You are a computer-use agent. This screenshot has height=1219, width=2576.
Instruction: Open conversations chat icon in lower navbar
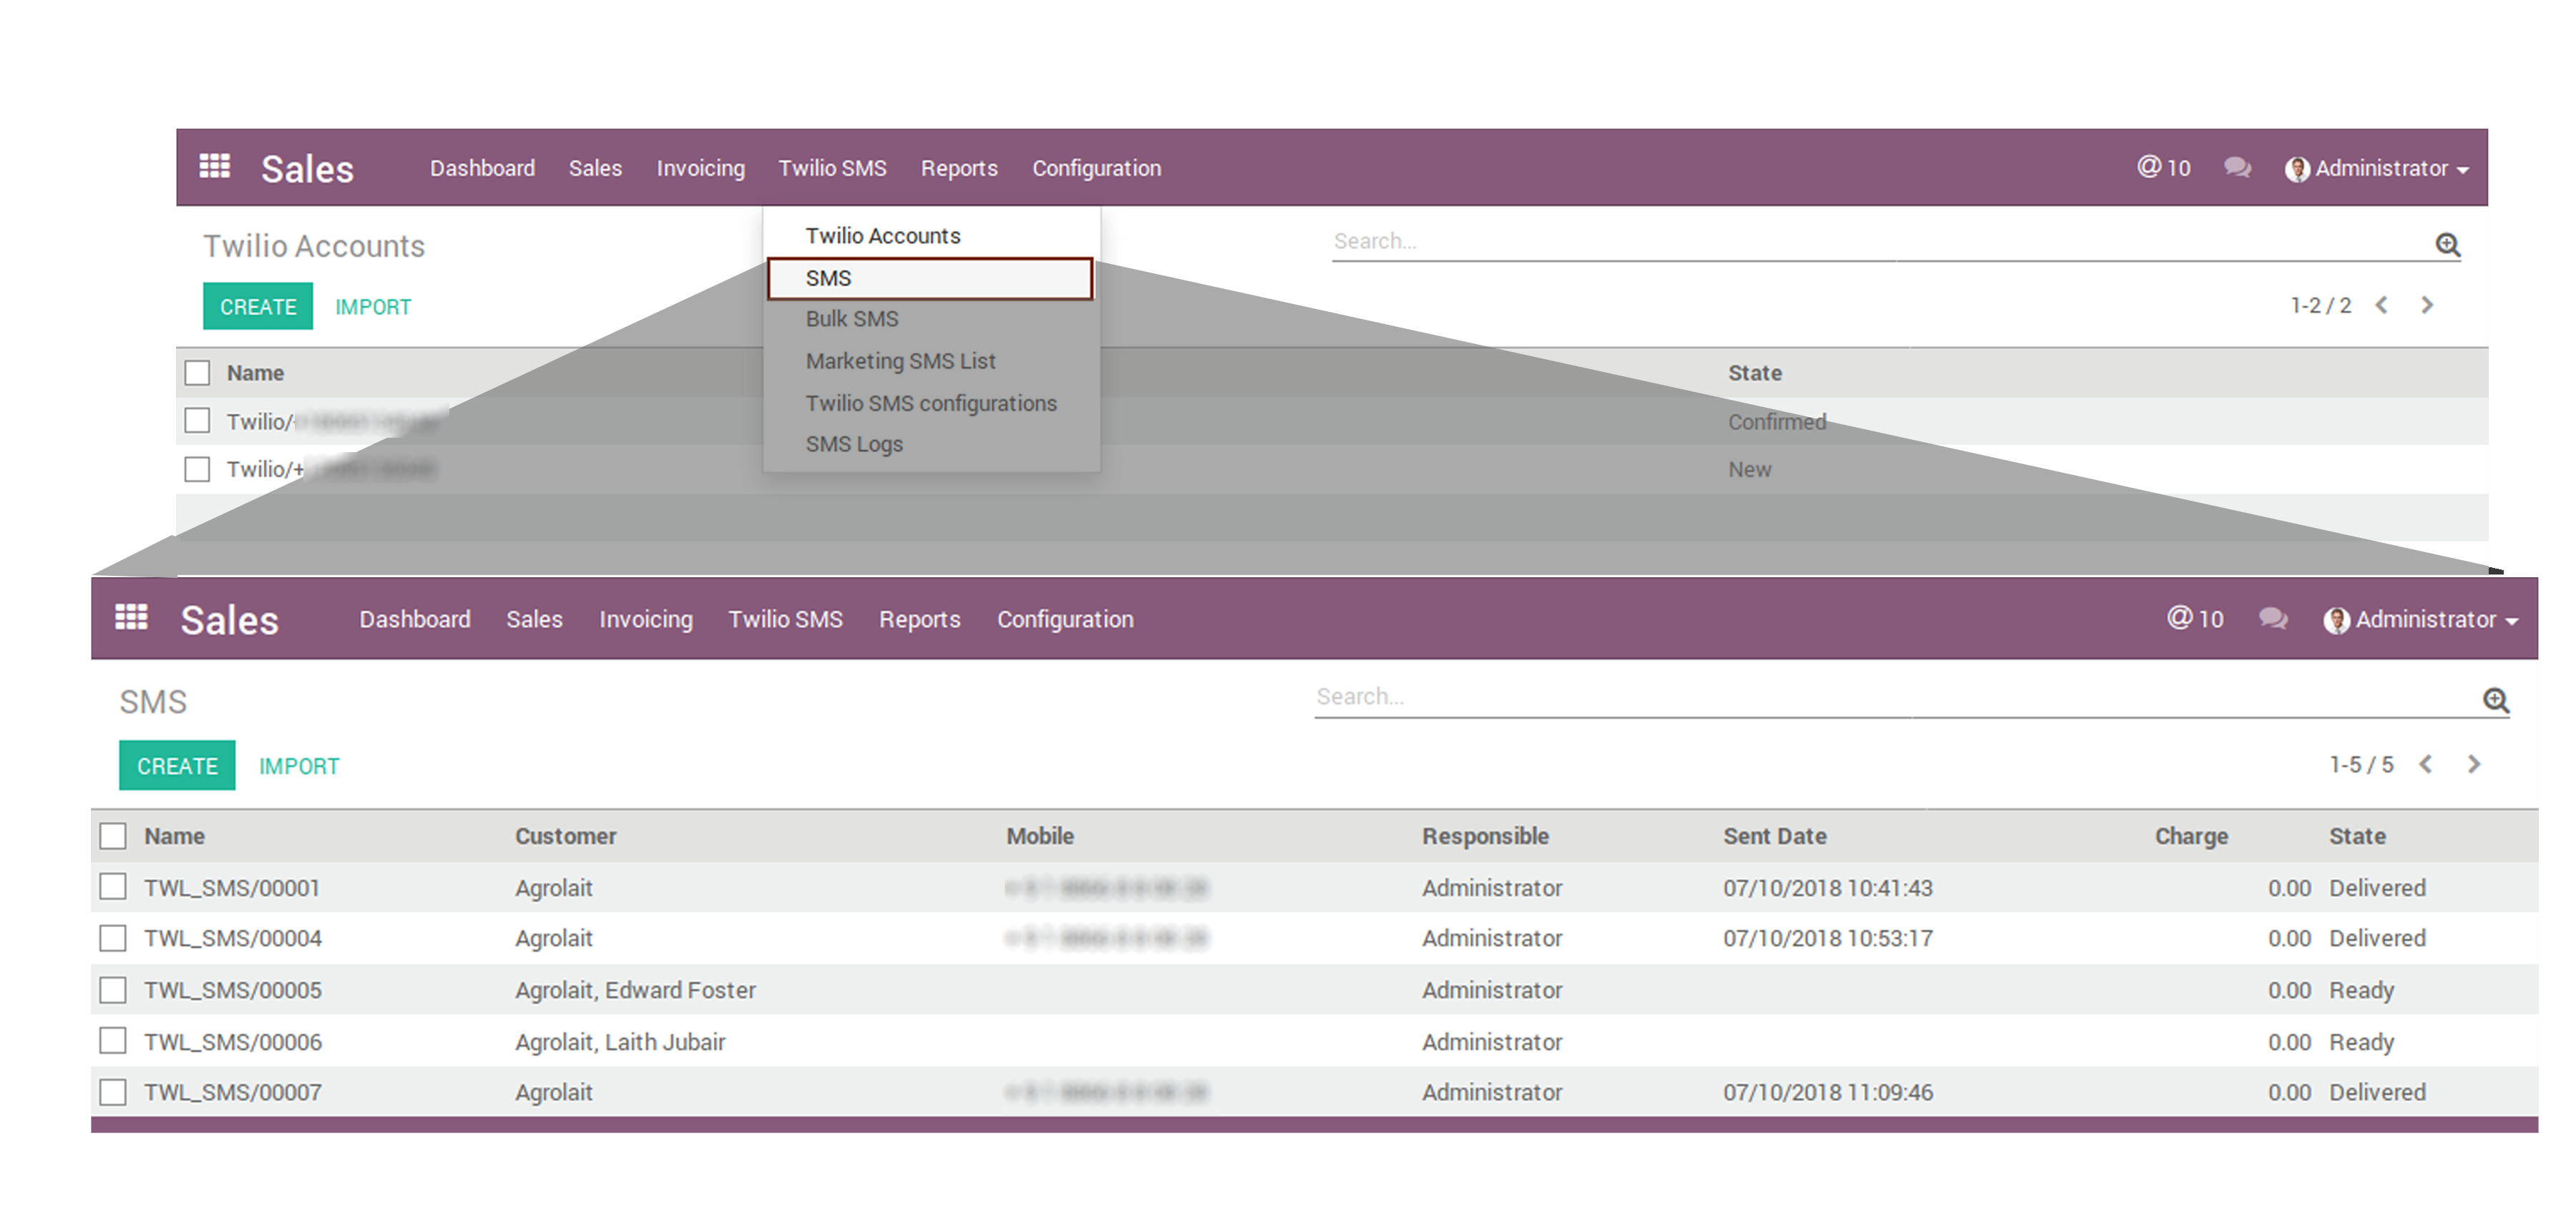click(2273, 618)
